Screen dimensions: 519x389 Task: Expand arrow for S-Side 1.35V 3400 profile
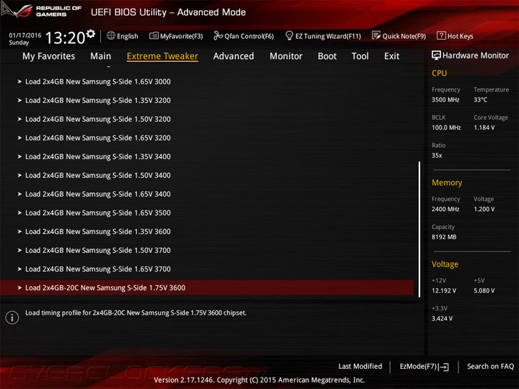pos(19,156)
